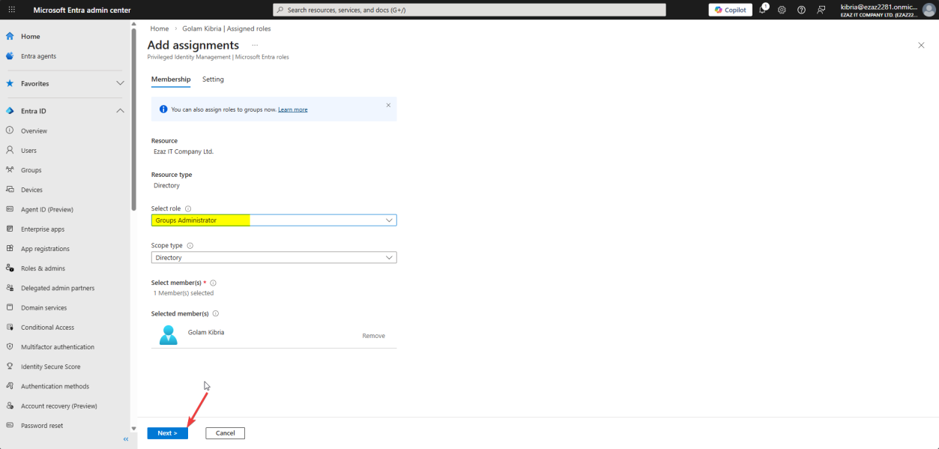This screenshot has width=939, height=449.
Task: Open the Scope type dropdown
Action: point(274,258)
